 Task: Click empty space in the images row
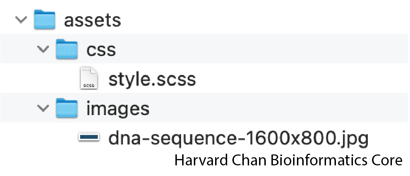[277, 107]
